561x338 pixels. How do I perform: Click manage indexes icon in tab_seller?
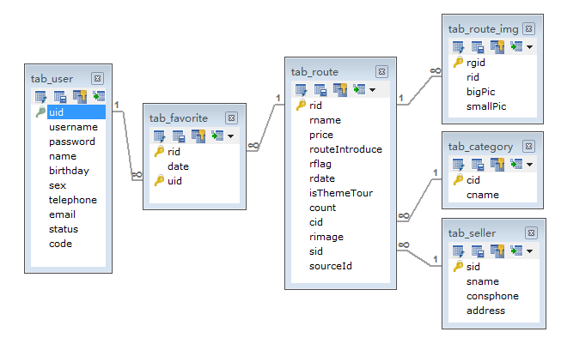tap(478, 251)
